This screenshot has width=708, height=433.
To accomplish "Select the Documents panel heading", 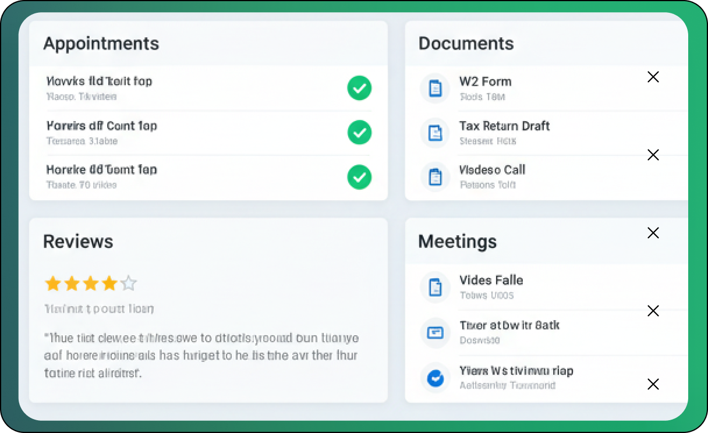I will click(466, 44).
